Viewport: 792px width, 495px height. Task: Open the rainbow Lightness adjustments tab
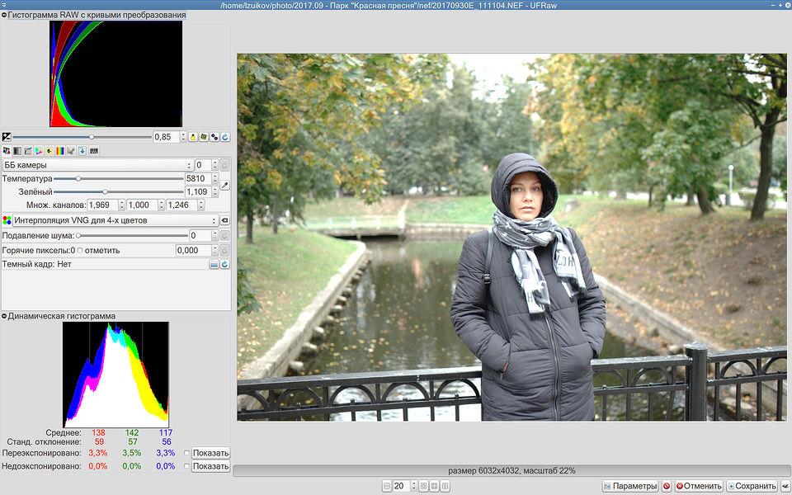pyautogui.click(x=60, y=150)
